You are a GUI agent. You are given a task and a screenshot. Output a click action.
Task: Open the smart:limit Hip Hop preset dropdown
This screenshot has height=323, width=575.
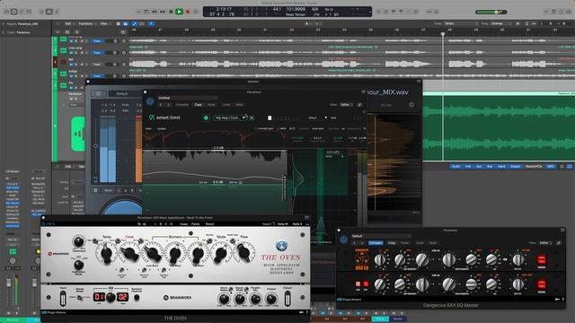230,118
